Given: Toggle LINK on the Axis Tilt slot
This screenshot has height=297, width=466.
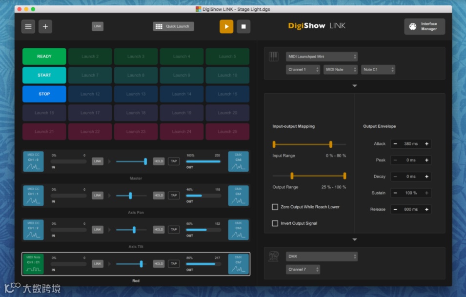Looking at the screenshot, I should [98, 230].
